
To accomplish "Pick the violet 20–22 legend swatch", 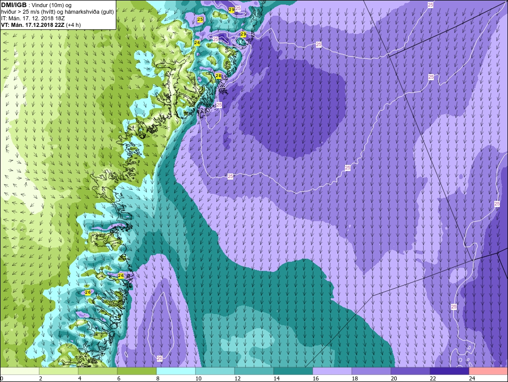I will 410,371.
